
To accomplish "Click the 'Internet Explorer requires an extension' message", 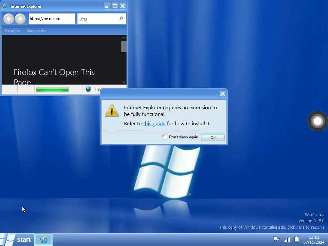I will (x=170, y=111).
